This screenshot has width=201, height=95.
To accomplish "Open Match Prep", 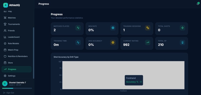I will (x=16, y=50).
